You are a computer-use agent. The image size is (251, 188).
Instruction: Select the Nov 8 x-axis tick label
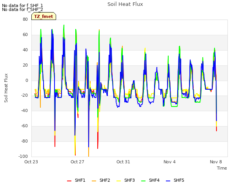coord(216,162)
